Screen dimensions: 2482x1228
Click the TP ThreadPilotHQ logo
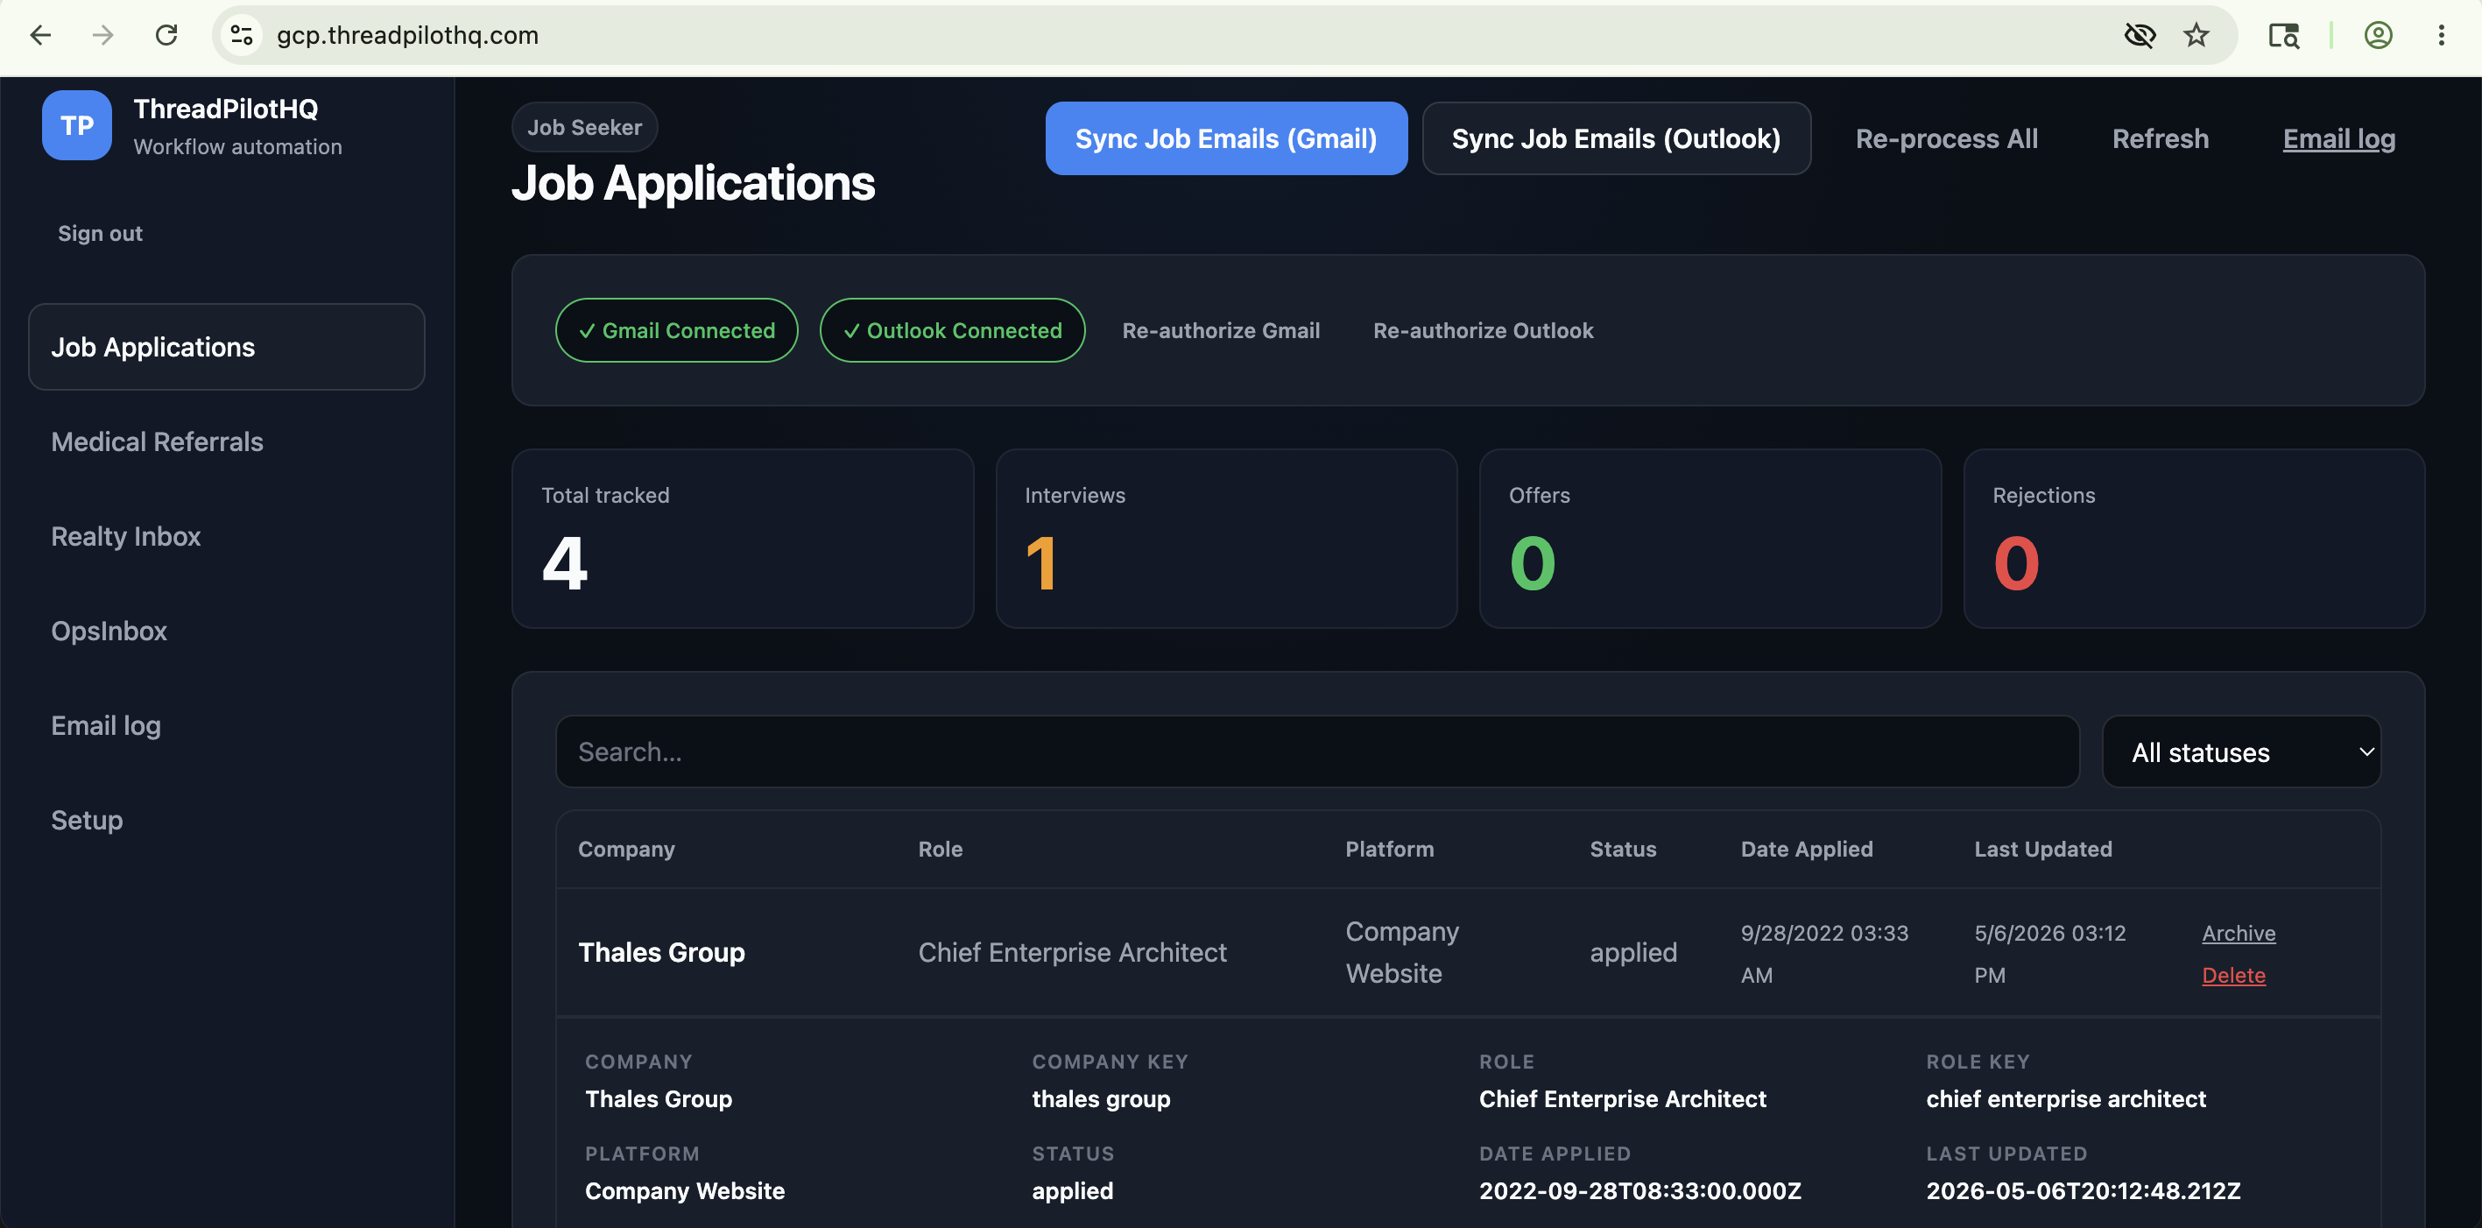coord(77,125)
